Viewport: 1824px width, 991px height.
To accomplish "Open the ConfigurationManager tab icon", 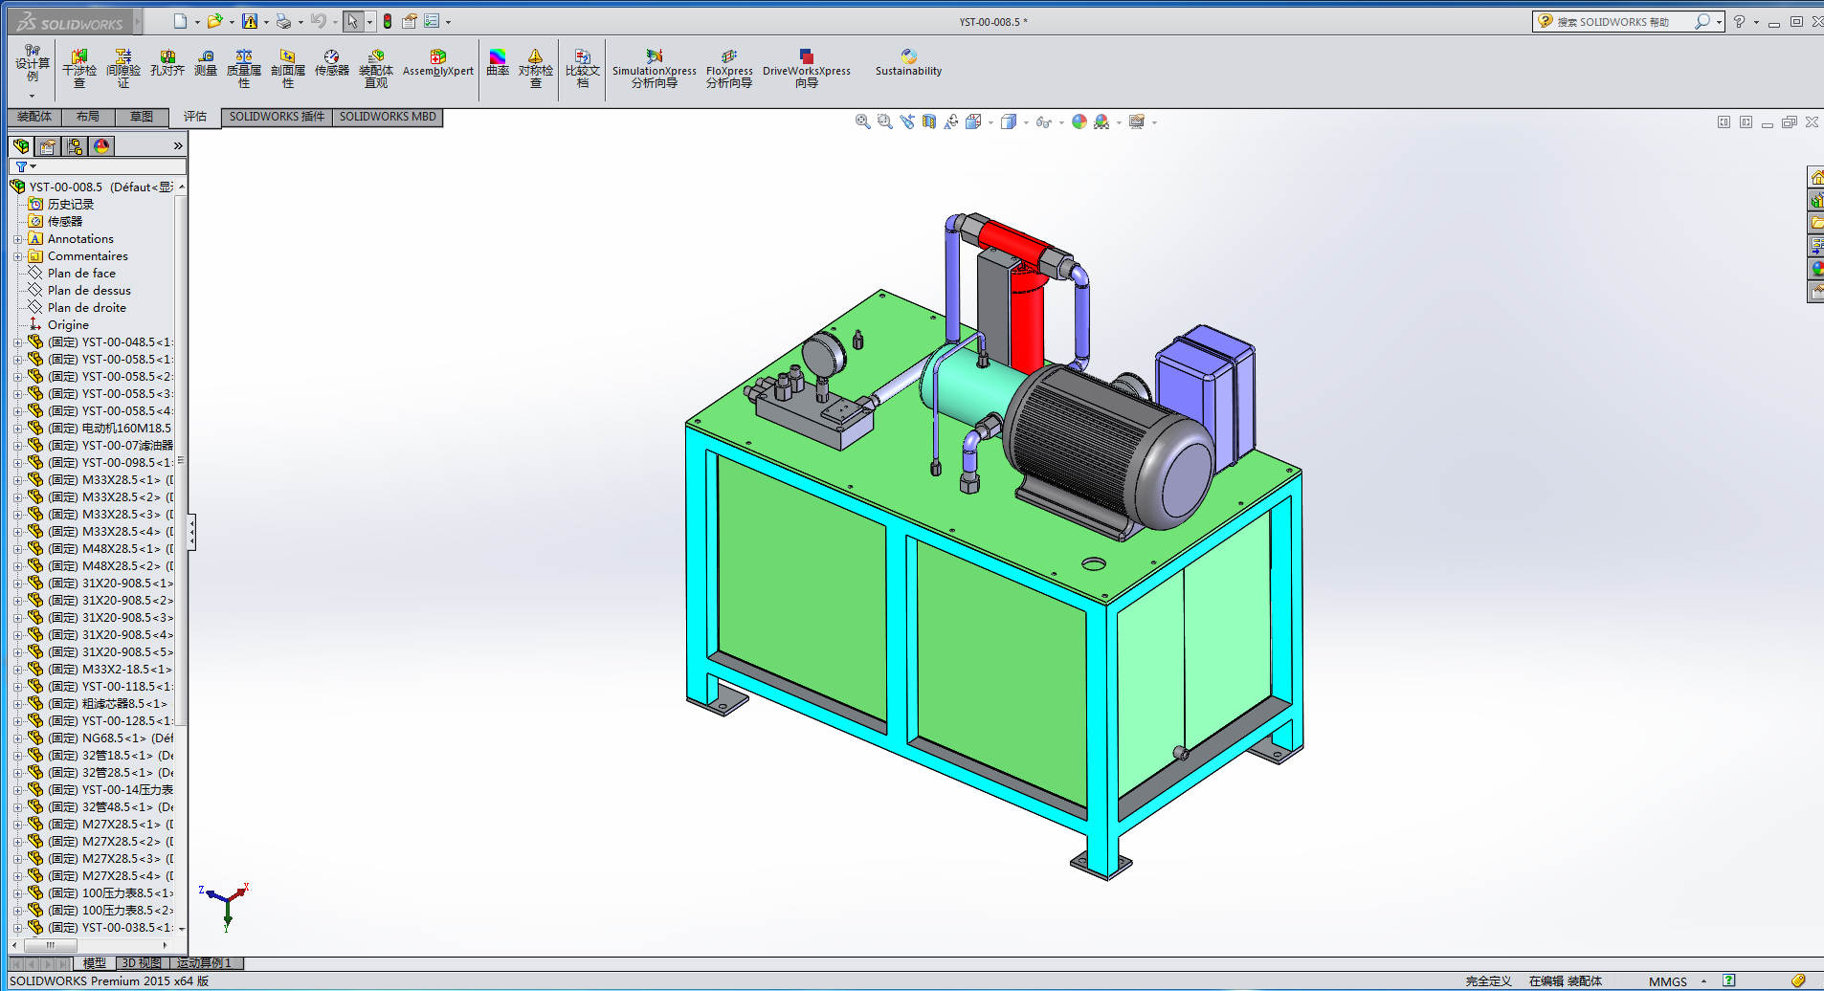I will click(75, 146).
